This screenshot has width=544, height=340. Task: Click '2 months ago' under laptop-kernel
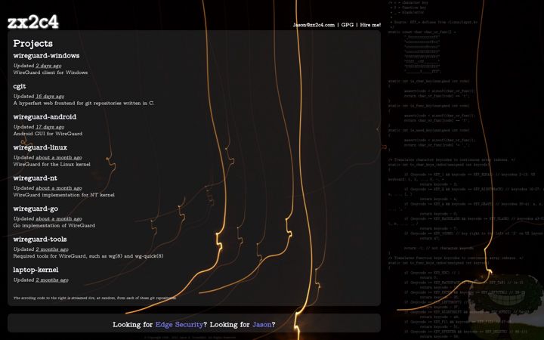[52, 280]
